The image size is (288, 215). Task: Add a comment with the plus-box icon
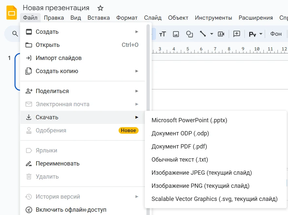pyautogui.click(x=237, y=34)
